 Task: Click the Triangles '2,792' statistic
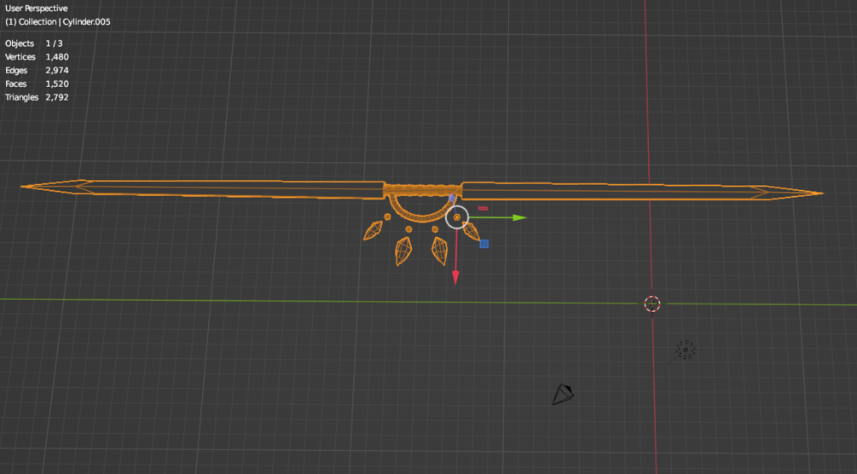click(57, 97)
